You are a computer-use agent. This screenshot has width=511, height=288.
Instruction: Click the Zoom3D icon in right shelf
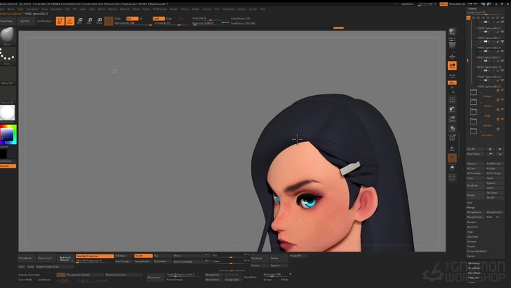point(452,119)
